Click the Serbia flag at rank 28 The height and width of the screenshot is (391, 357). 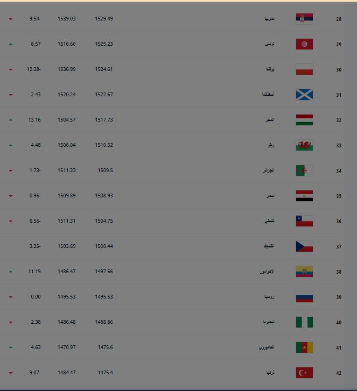tap(304, 19)
